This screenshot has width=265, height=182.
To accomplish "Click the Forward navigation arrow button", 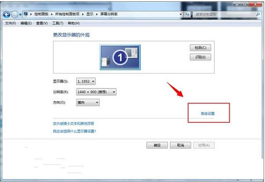I will (15, 14).
